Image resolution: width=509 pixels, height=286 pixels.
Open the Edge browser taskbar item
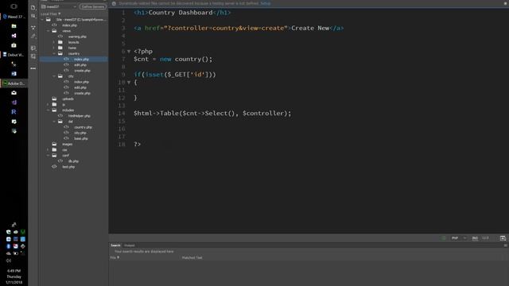[x=14, y=17]
